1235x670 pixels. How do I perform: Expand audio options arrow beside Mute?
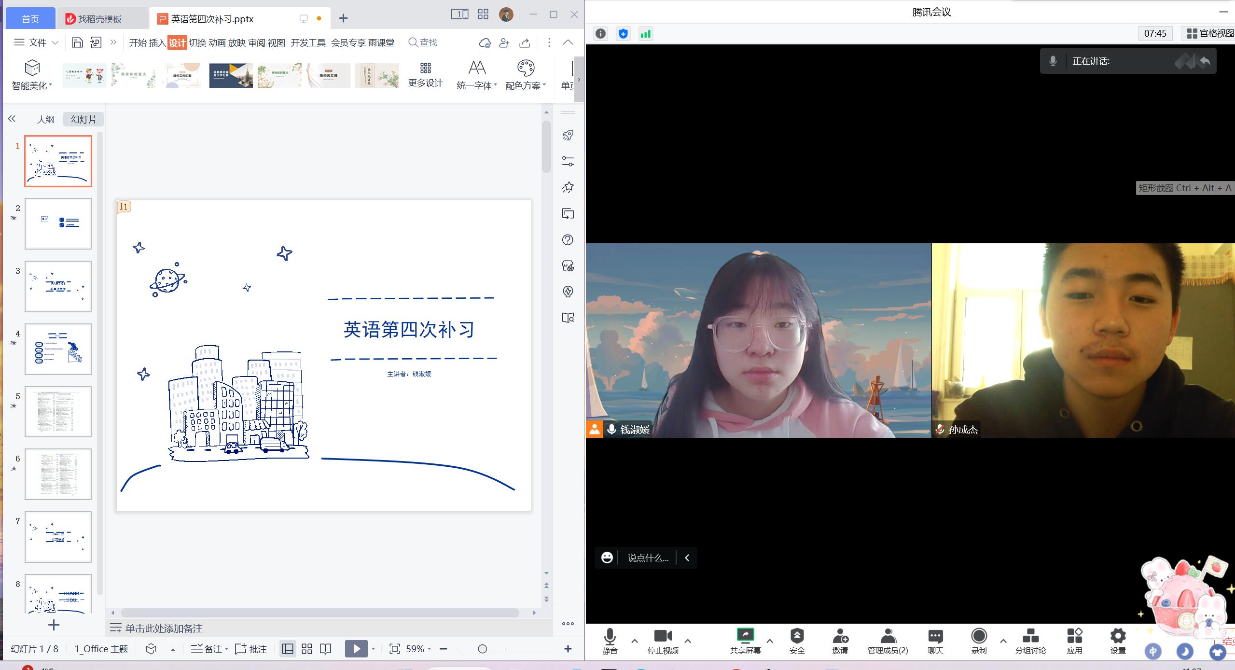635,641
